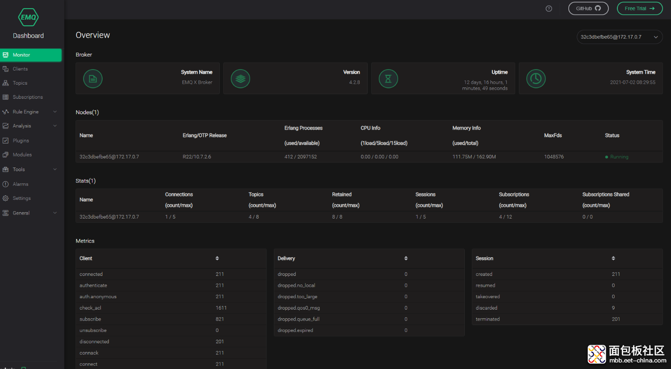
Task: Expand the General submenu chevron
Action: pos(55,213)
